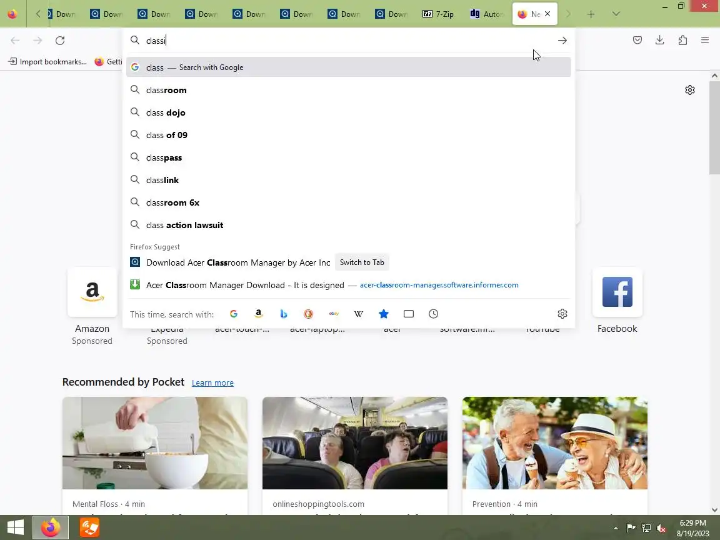
Task: Open the Windows Start menu
Action: [16, 527]
